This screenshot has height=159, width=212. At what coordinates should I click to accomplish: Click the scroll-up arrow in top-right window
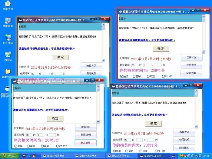pos(204,16)
